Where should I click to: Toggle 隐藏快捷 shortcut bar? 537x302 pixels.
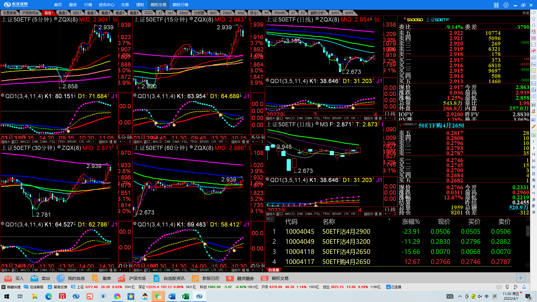coord(11,287)
